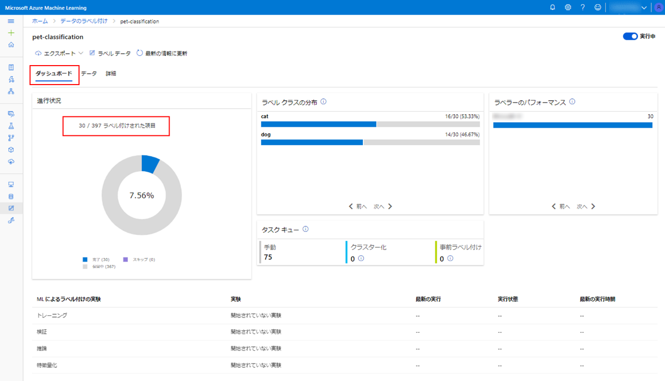This screenshot has width=665, height=381.
Task: Click the 最新の実行 column header
Action: (x=428, y=299)
